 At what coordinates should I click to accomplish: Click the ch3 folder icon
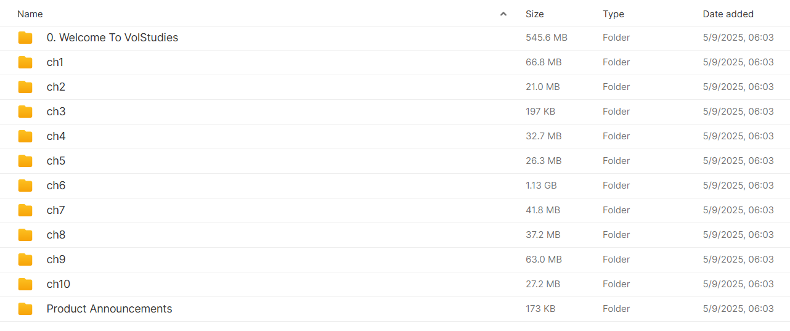[25, 112]
